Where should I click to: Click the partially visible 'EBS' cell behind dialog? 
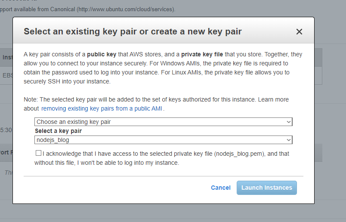[x=7, y=75]
